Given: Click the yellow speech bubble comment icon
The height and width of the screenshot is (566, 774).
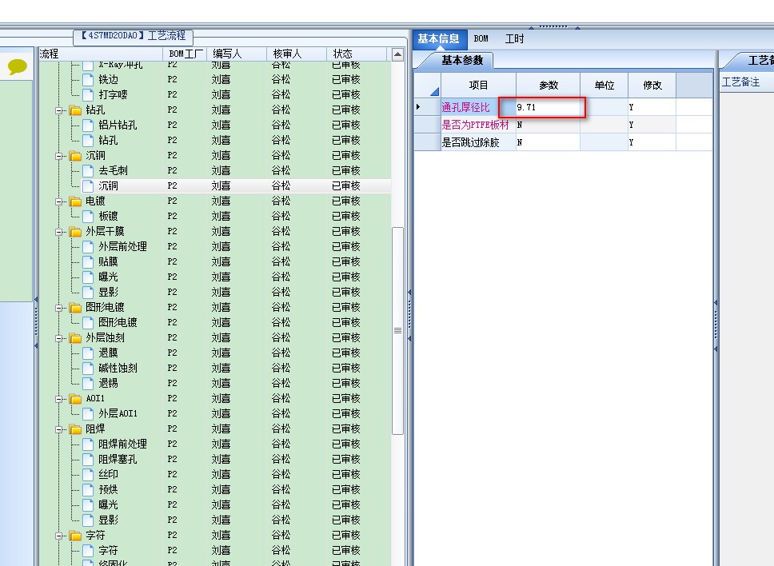Looking at the screenshot, I should coord(17,66).
